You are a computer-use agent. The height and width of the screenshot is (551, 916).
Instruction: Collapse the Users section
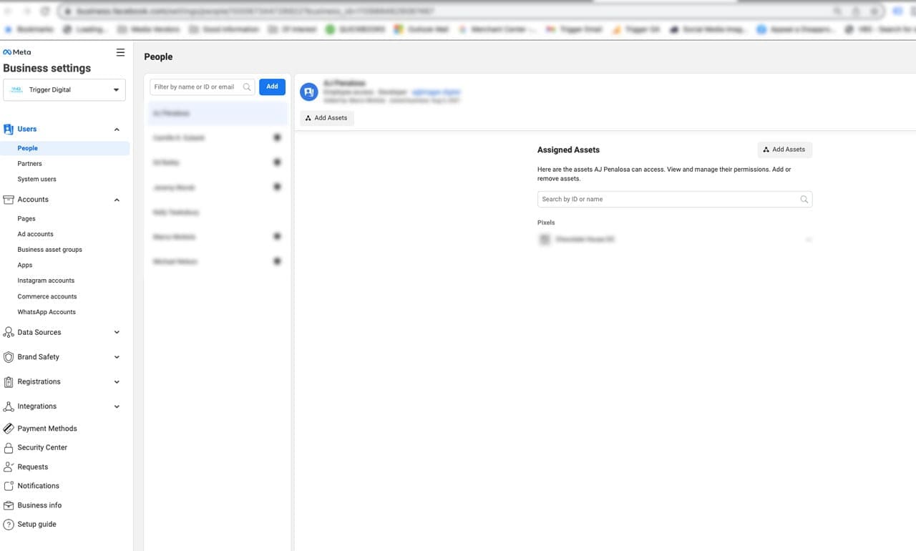(x=116, y=129)
